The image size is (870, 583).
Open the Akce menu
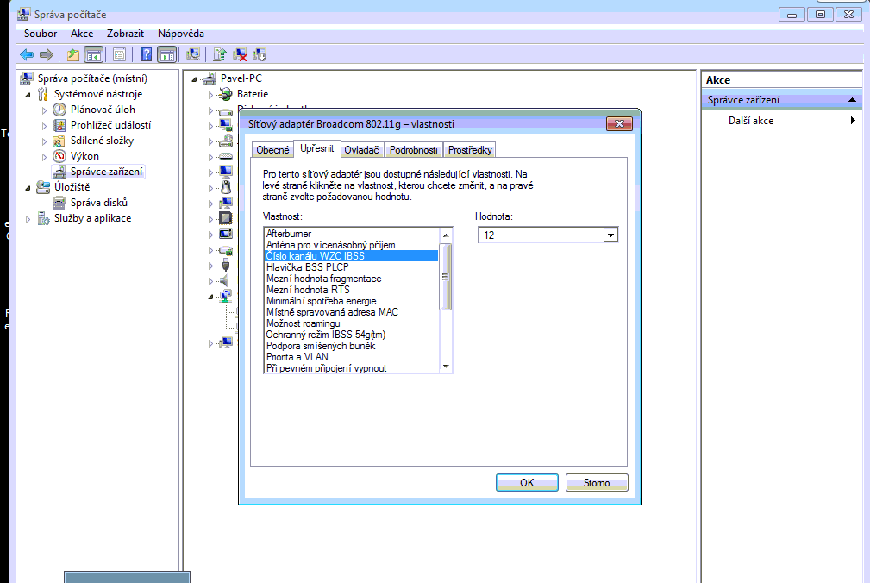click(82, 34)
